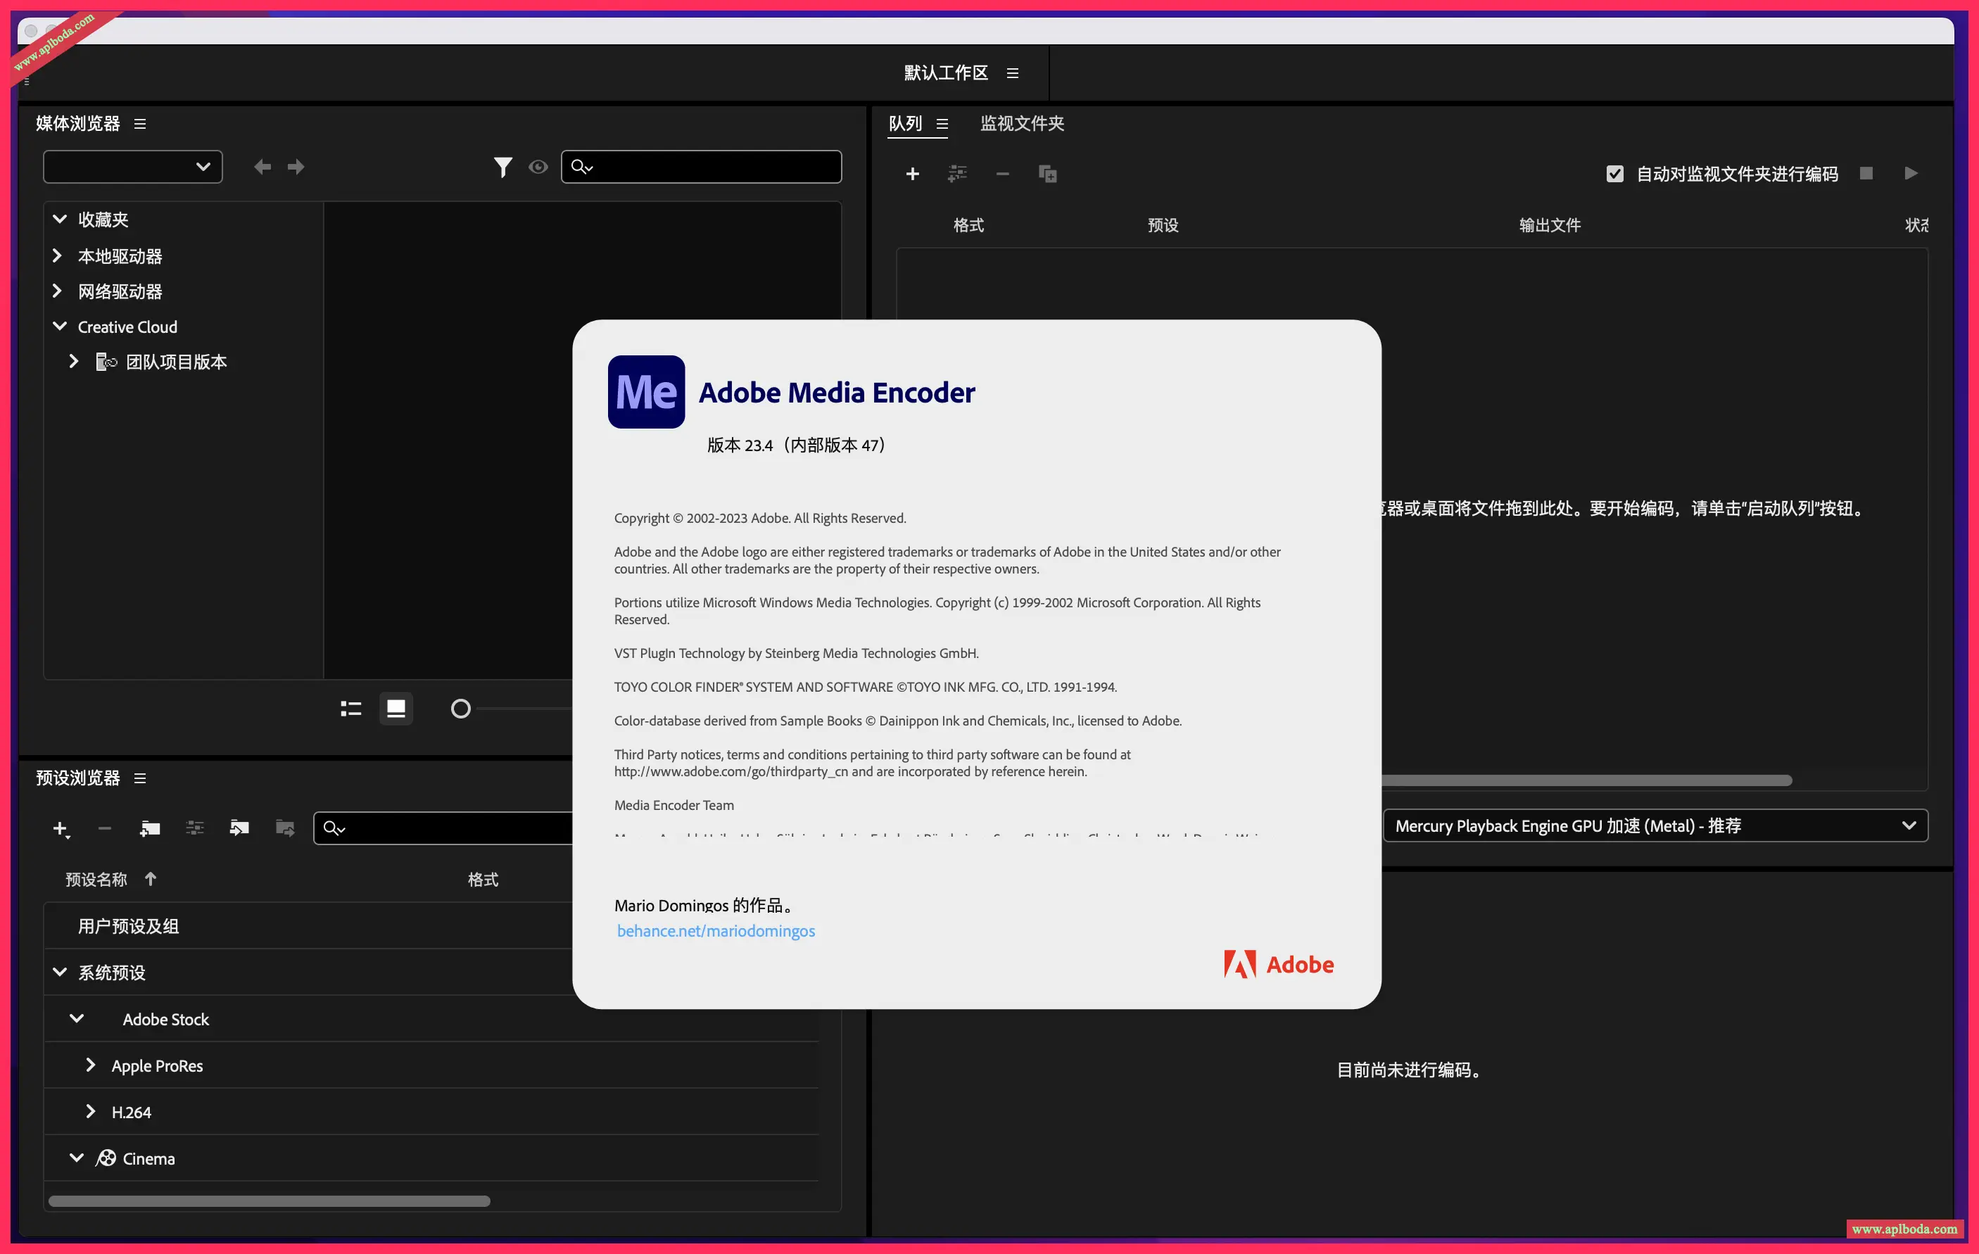This screenshot has height=1254, width=1979.
Task: Click the duplicate item icon in queue toolbar
Action: [x=1047, y=173]
